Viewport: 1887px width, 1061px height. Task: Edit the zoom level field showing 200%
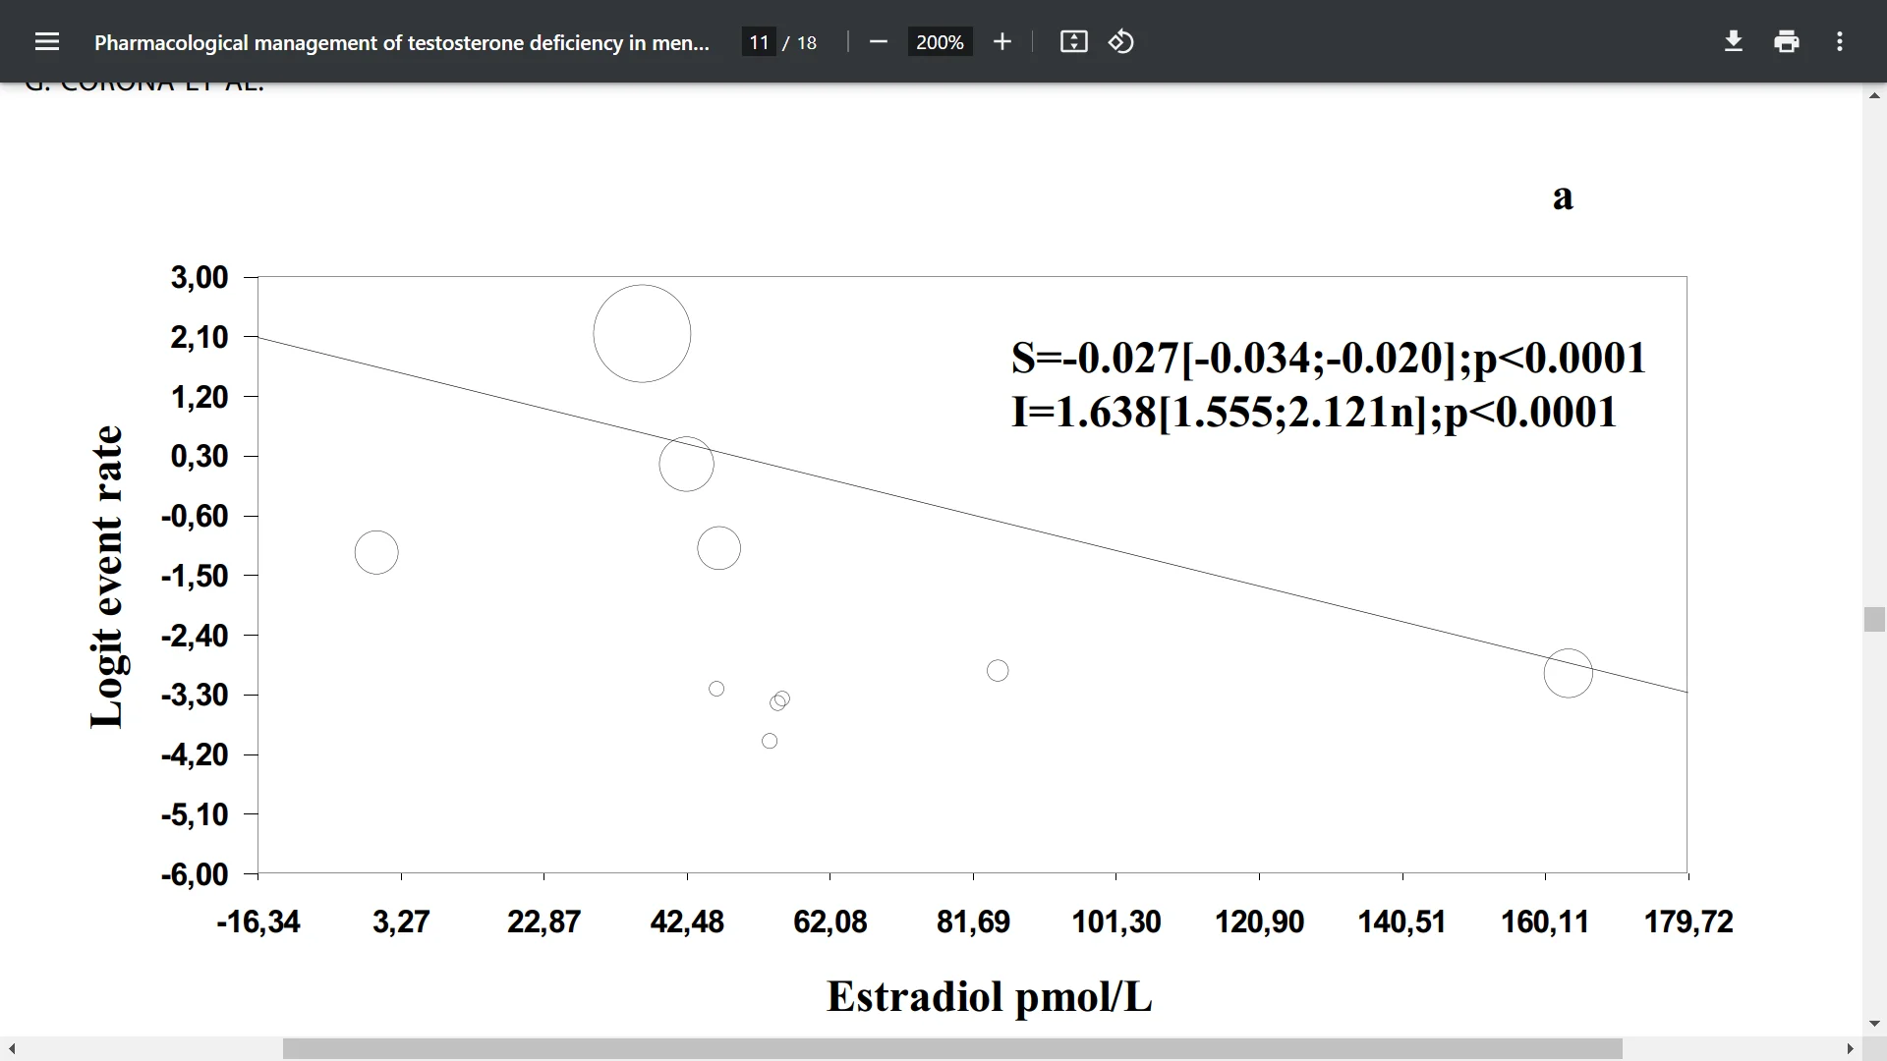[940, 42]
